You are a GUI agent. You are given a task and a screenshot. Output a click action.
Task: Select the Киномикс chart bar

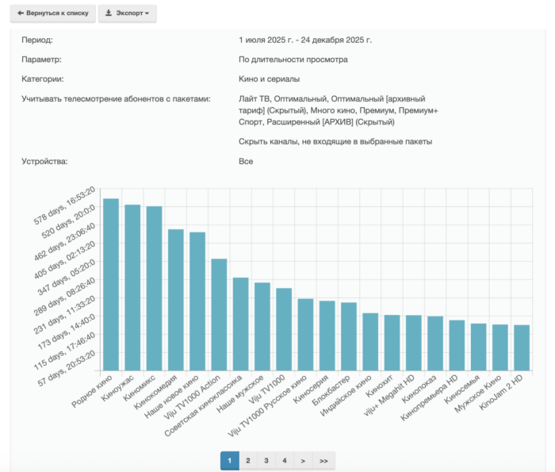154,288
